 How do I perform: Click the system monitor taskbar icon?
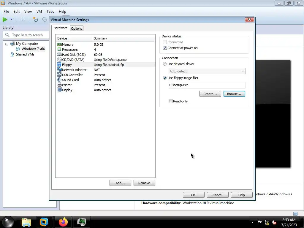(81, 222)
